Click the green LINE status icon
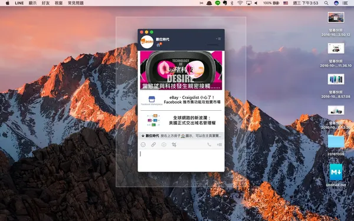This screenshot has width=354, height=221. pos(217,3)
